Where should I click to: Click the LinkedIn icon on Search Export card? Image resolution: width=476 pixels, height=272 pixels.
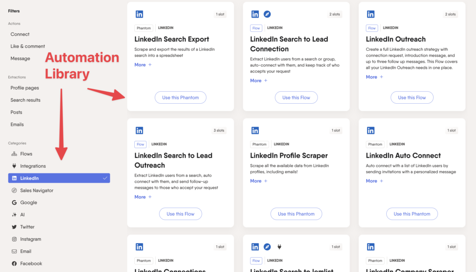(x=139, y=14)
